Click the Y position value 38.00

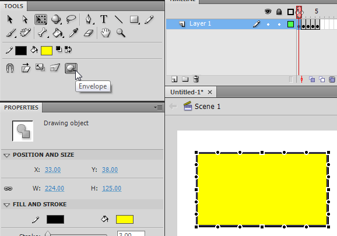(110, 170)
